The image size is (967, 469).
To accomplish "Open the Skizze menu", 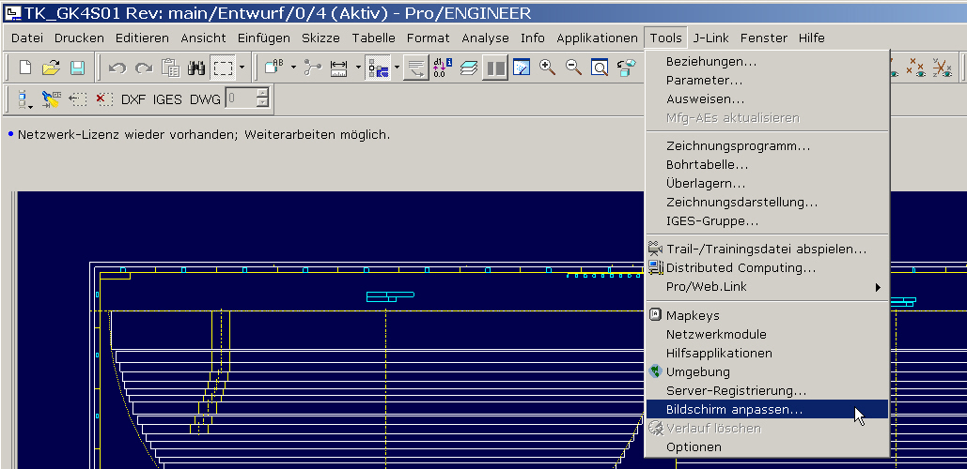I will point(320,38).
